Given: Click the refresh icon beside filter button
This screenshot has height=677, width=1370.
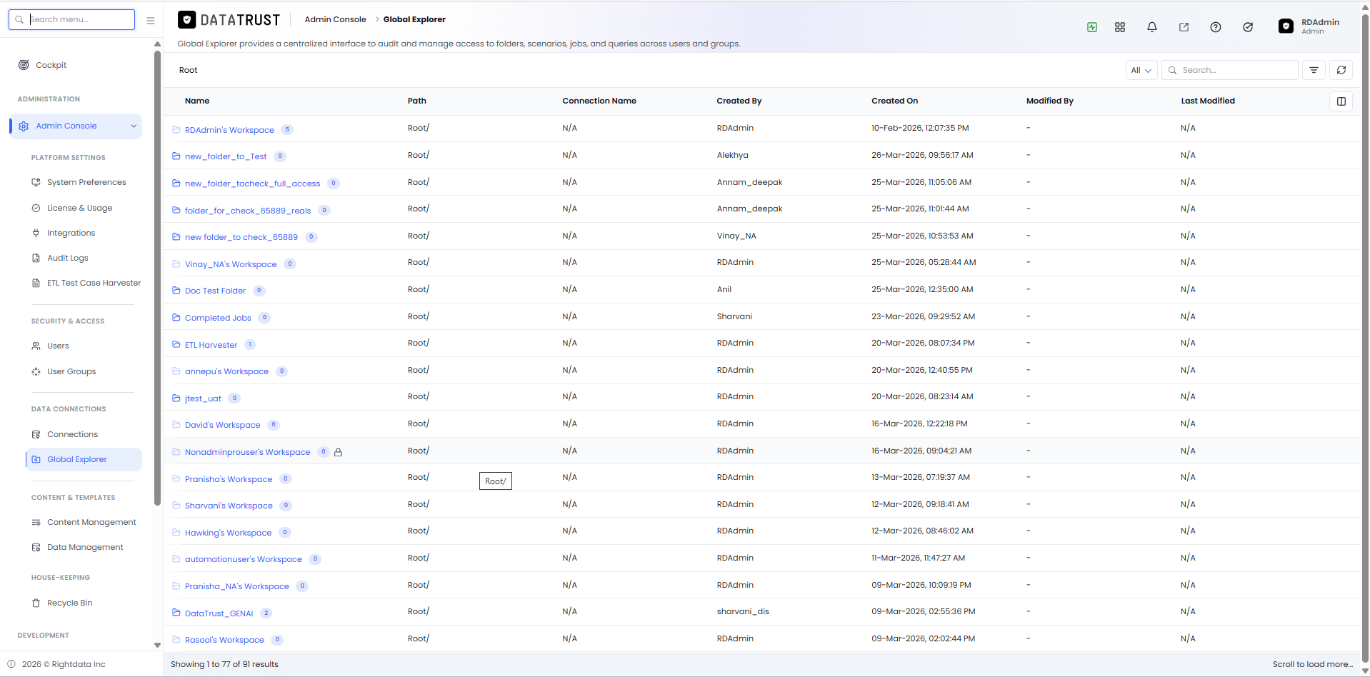Looking at the screenshot, I should click(1341, 70).
